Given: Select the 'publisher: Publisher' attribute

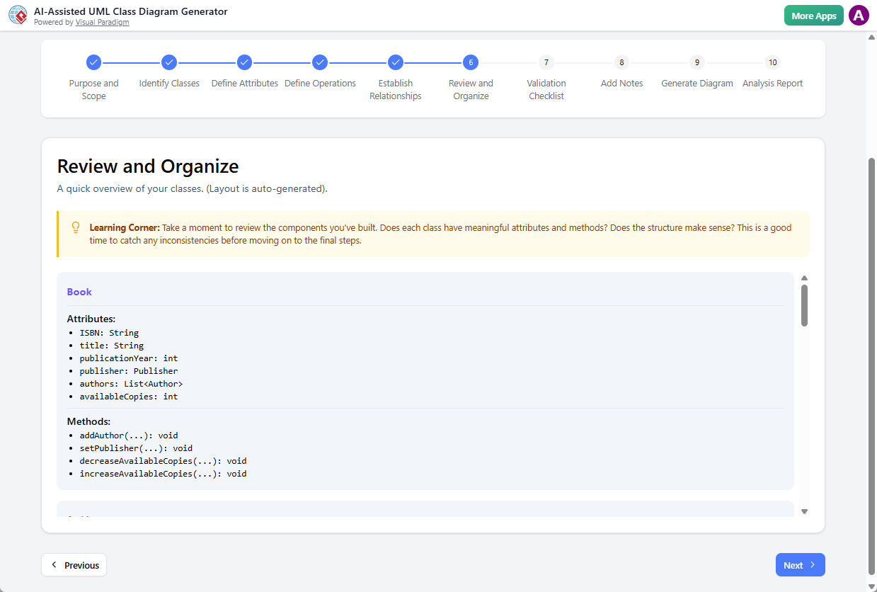Looking at the screenshot, I should [x=129, y=371].
